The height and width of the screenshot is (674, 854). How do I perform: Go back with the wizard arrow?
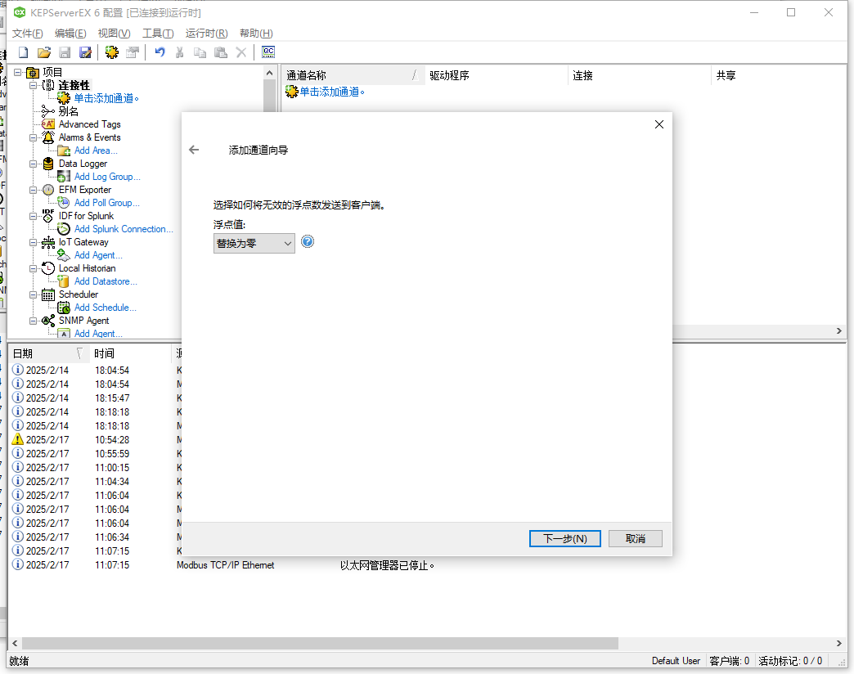[194, 150]
